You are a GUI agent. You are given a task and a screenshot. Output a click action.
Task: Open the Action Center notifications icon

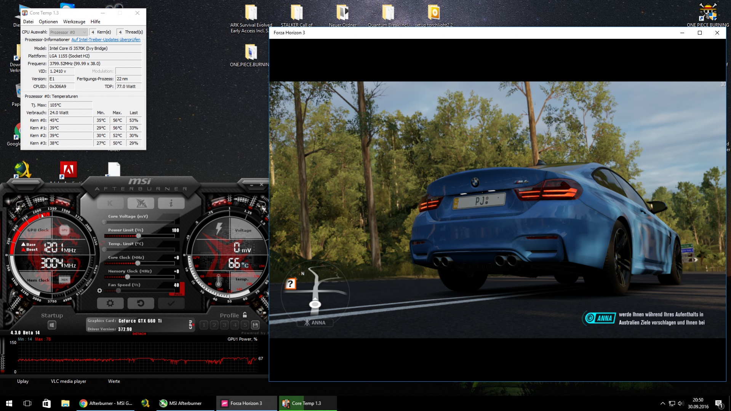click(x=719, y=403)
